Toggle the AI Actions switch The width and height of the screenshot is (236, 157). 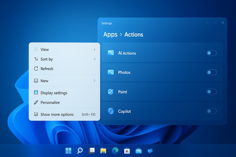click(211, 53)
